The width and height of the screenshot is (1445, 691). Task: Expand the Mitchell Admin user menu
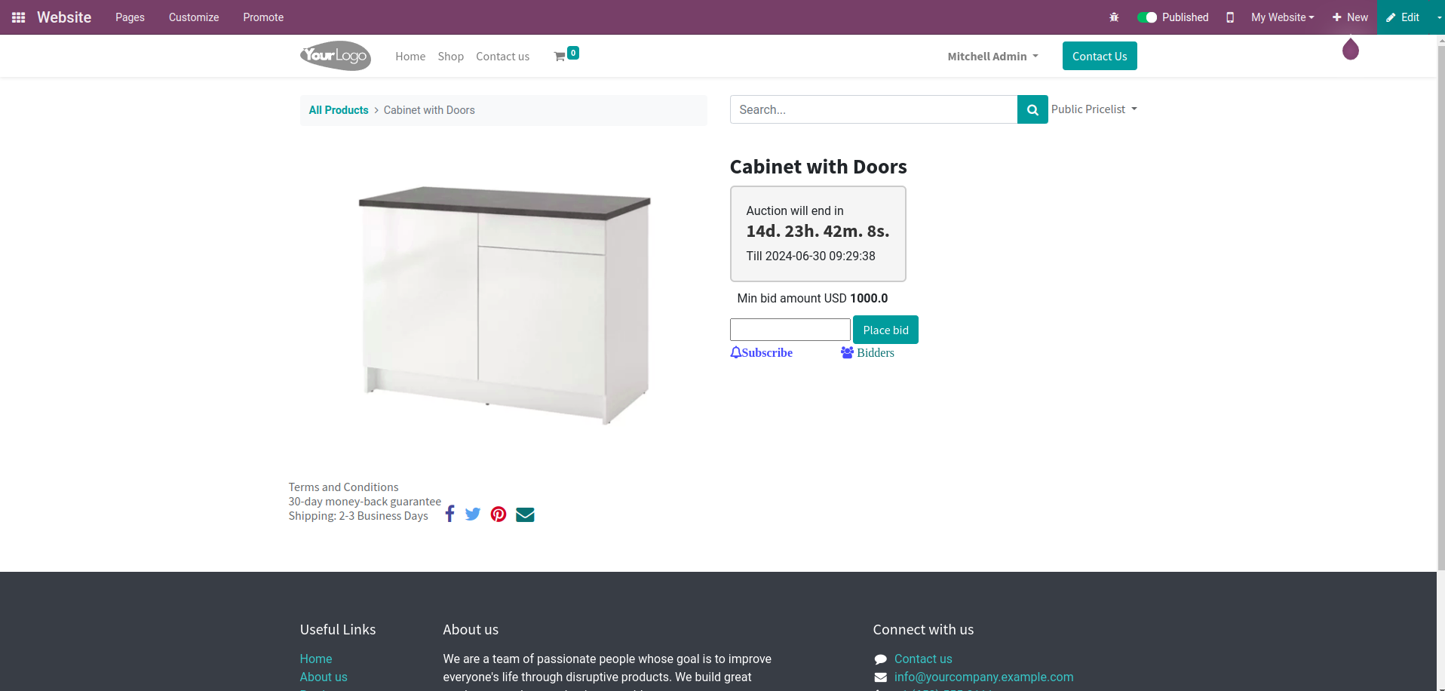[992, 57]
